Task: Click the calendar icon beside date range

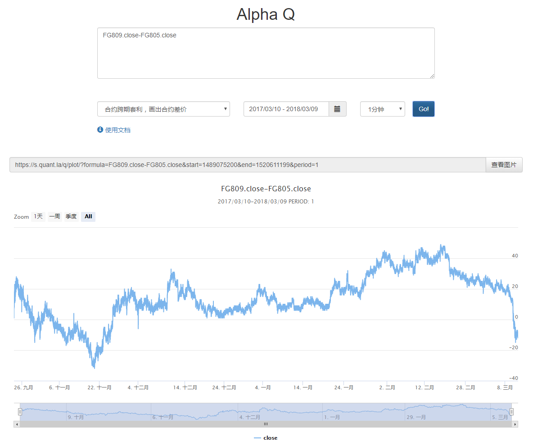Action: click(337, 109)
